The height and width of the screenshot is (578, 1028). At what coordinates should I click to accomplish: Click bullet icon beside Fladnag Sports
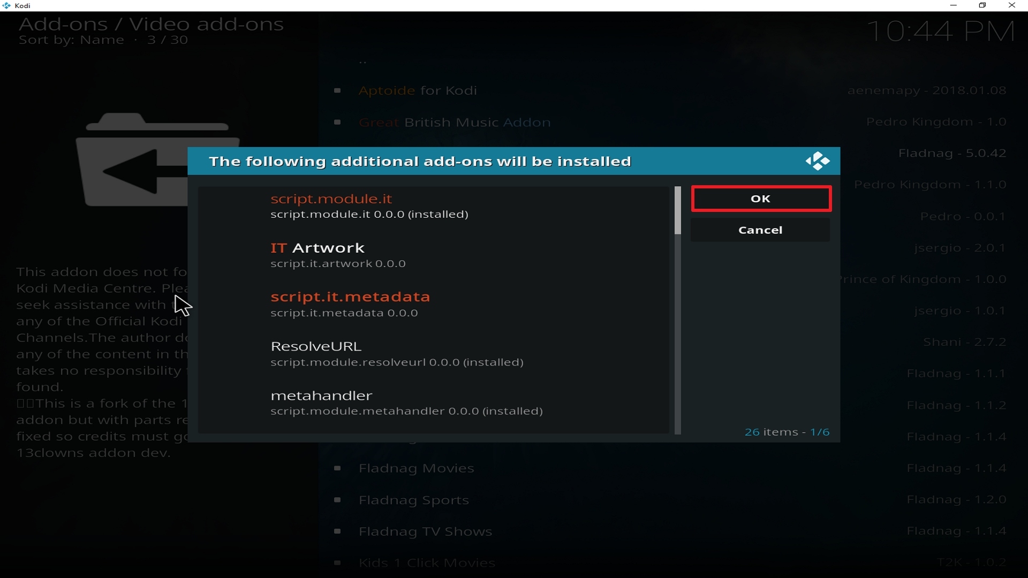[x=338, y=500]
